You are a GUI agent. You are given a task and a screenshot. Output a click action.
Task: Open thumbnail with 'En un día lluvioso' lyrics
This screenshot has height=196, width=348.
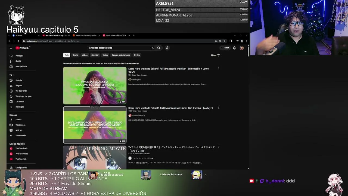(95, 86)
